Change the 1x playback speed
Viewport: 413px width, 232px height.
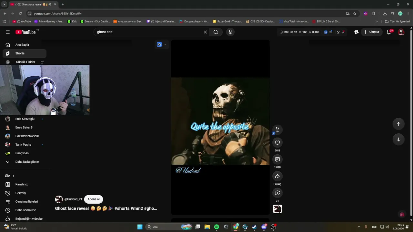277,129
